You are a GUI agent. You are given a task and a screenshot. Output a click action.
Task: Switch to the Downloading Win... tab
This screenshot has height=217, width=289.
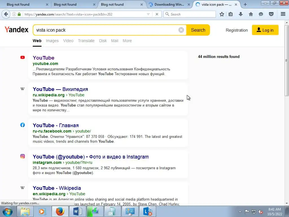pos(169,5)
